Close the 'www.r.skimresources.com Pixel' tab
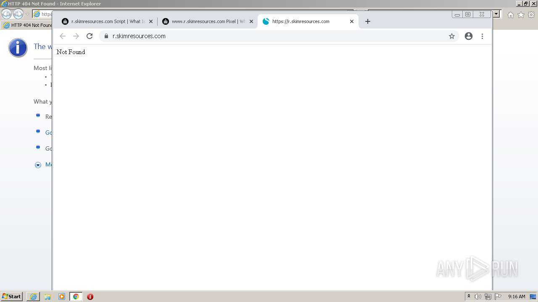Image resolution: width=538 pixels, height=302 pixels. tap(251, 21)
